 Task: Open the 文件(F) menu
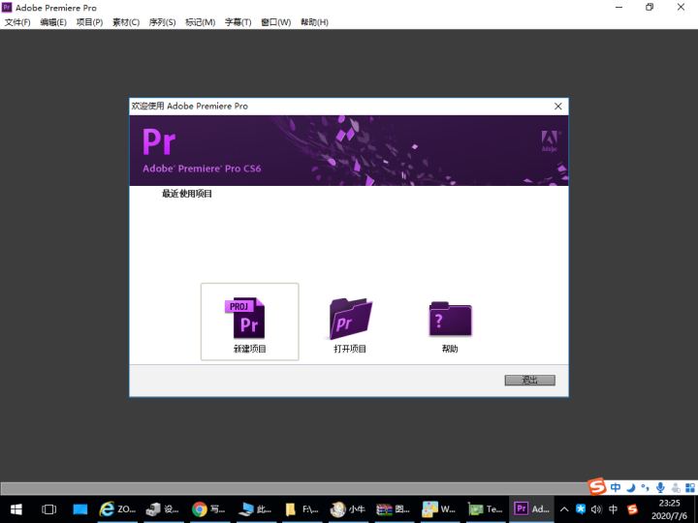(x=17, y=22)
